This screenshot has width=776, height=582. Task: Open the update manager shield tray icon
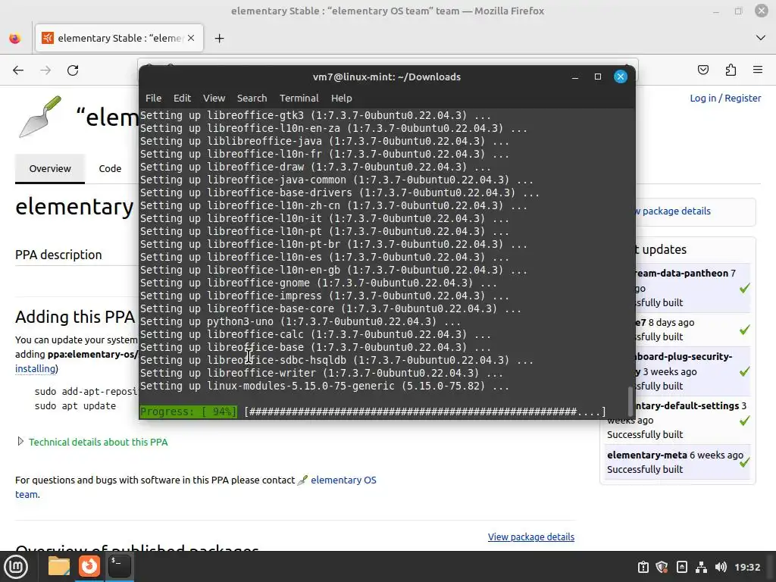(x=662, y=567)
